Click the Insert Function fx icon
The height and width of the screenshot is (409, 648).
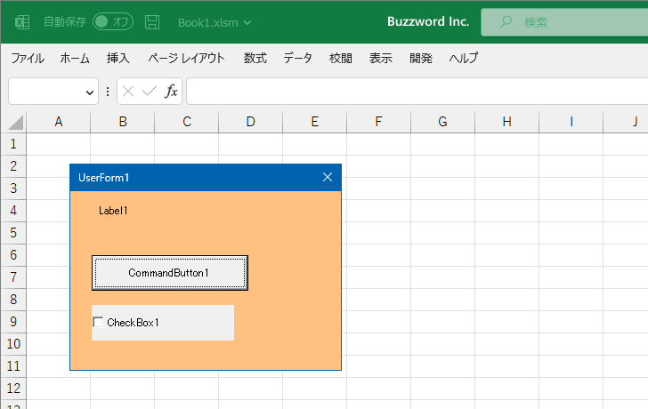[x=171, y=92]
